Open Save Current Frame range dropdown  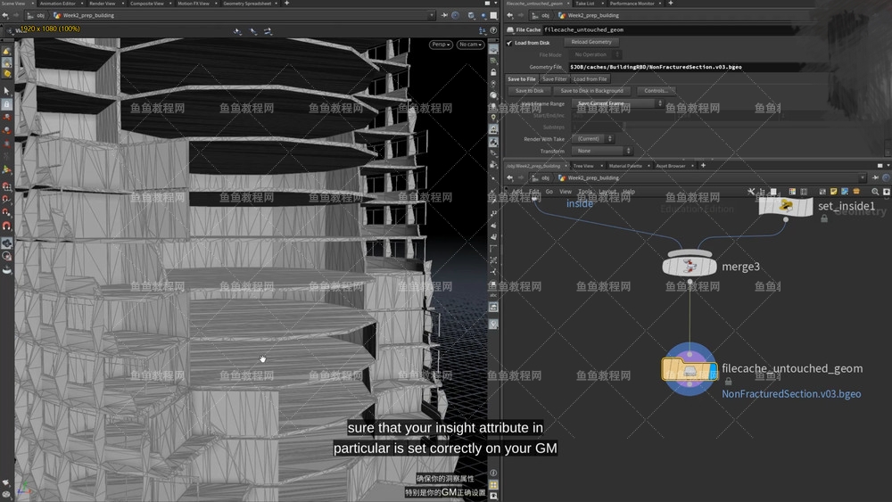click(618, 103)
